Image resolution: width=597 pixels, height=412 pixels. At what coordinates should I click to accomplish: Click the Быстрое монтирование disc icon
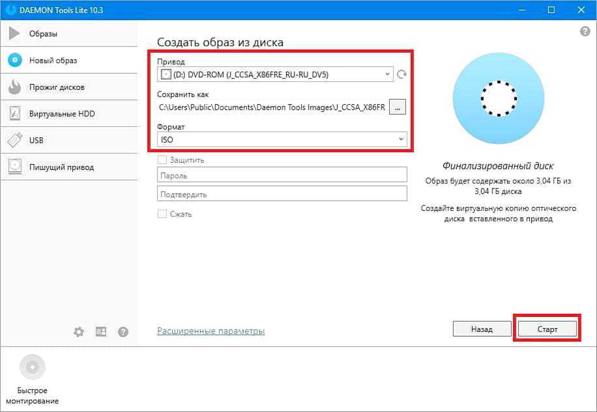point(33,367)
